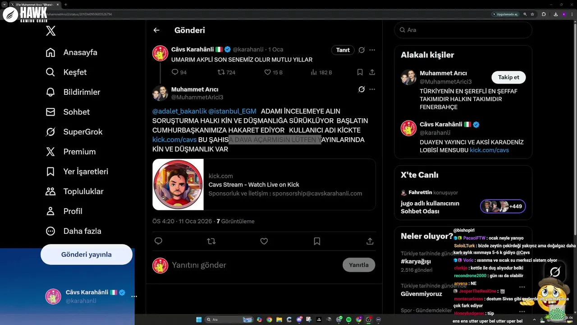Screen dimensions: 577x325
Task: Open a new browser tab with the plus
Action: point(66,5)
